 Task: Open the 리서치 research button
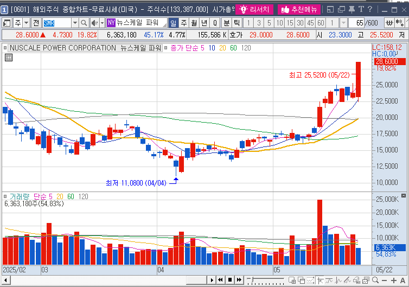[x=254, y=10]
